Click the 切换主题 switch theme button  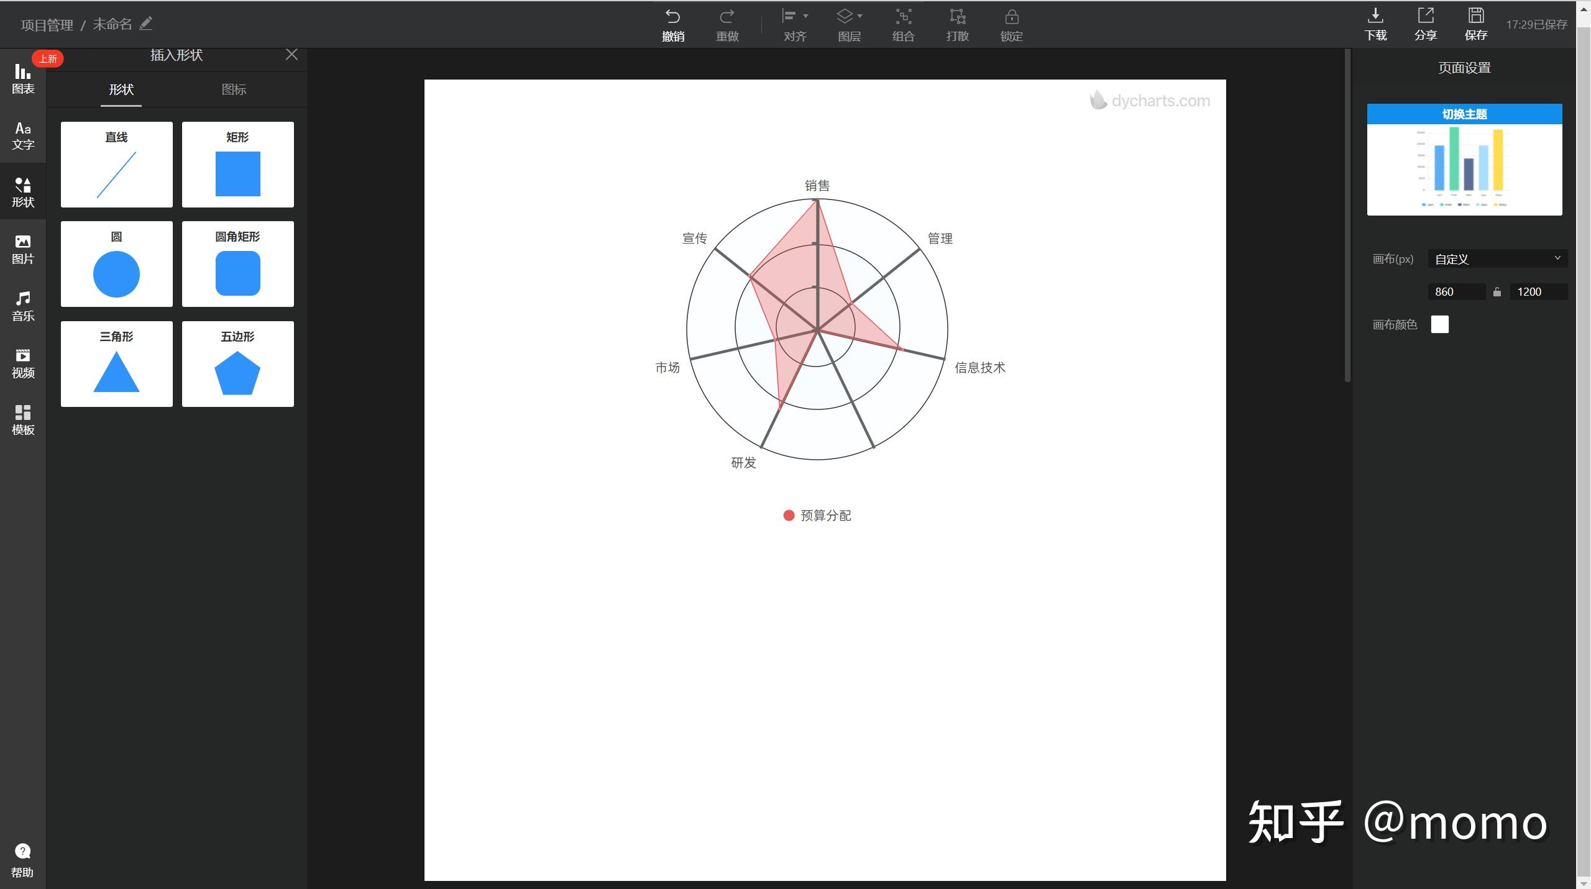tap(1464, 114)
